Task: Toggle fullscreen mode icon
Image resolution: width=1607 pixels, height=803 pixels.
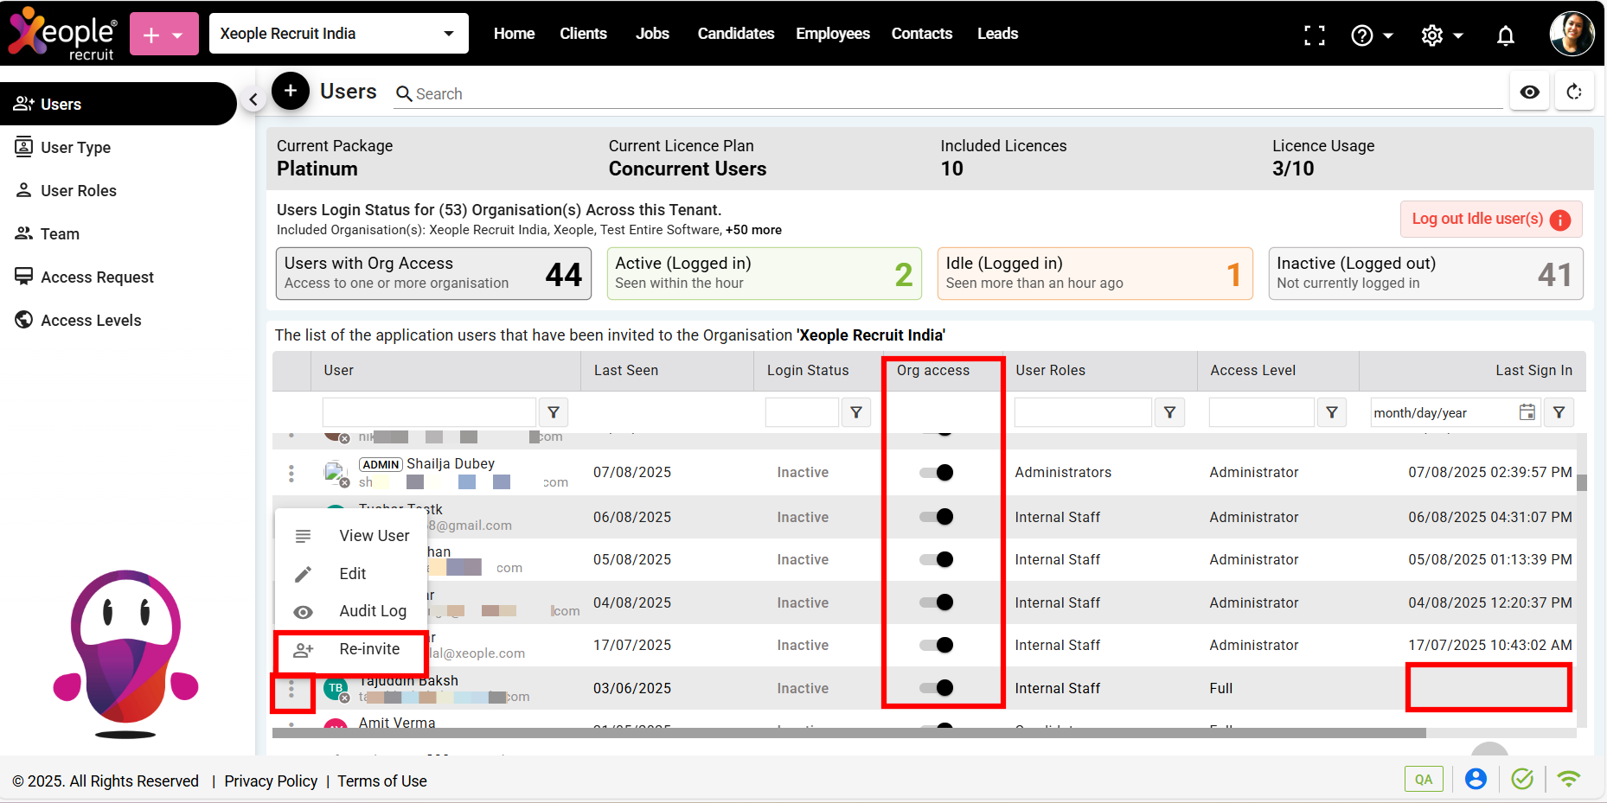Action: click(1315, 35)
